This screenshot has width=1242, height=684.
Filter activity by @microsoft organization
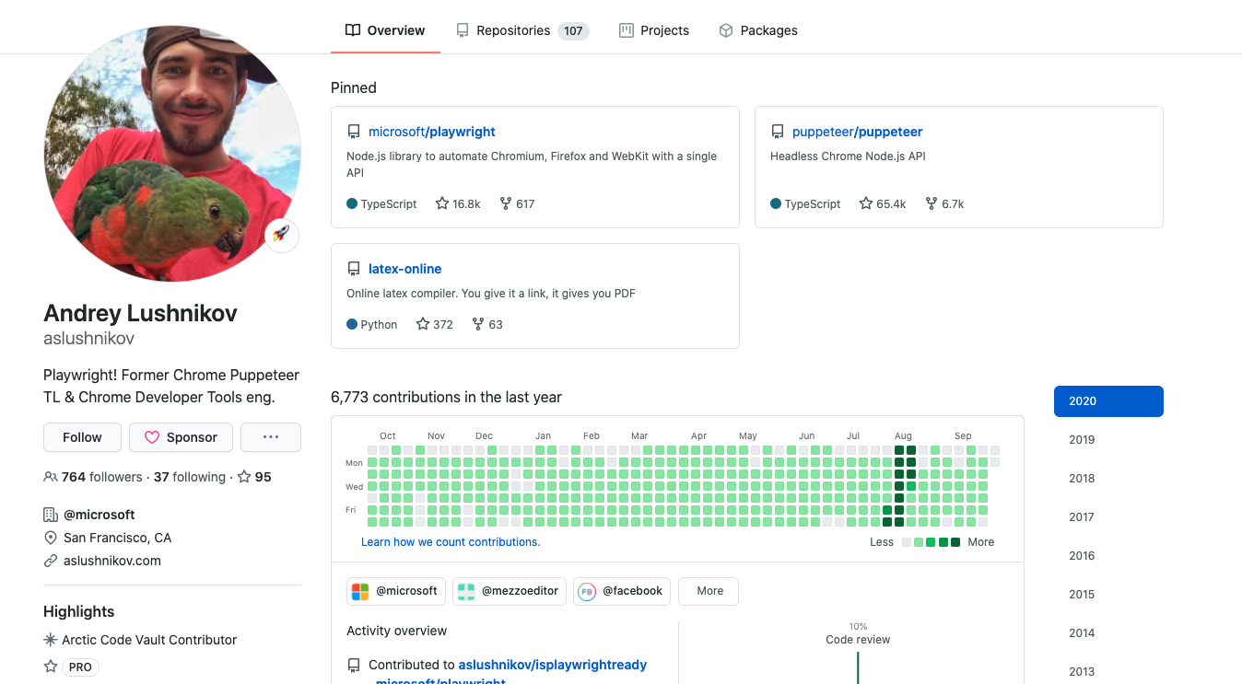(396, 591)
